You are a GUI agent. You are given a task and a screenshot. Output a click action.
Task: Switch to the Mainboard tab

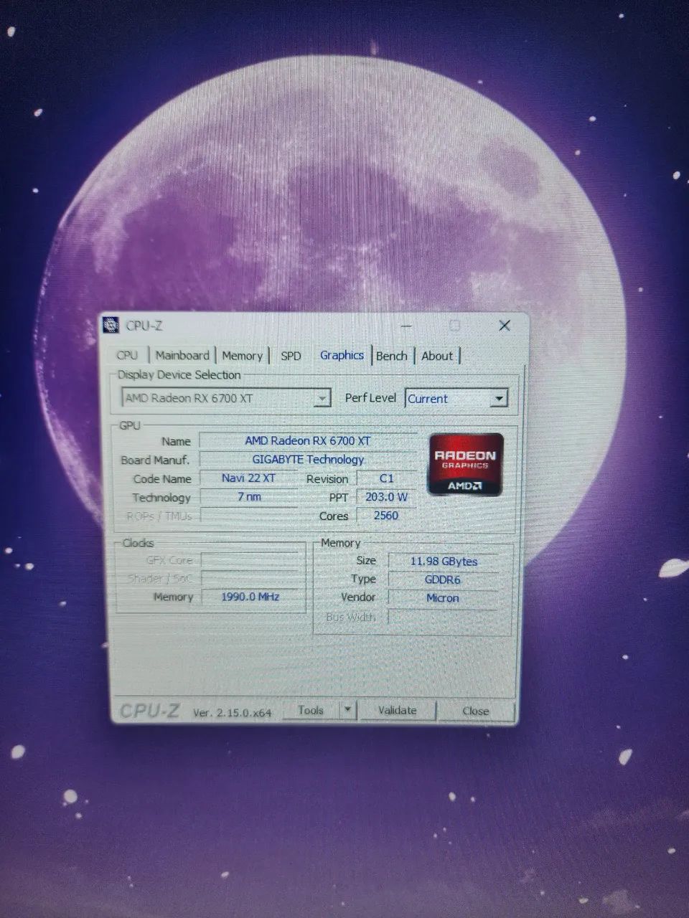pyautogui.click(x=182, y=355)
